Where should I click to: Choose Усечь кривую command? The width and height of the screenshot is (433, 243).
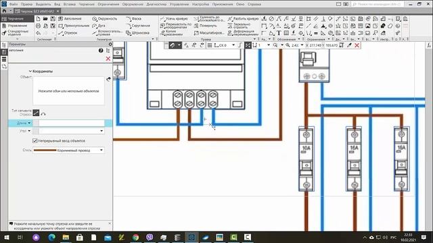tap(174, 19)
